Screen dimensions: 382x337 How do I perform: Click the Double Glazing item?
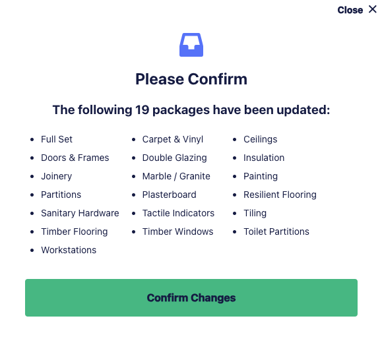click(x=174, y=158)
